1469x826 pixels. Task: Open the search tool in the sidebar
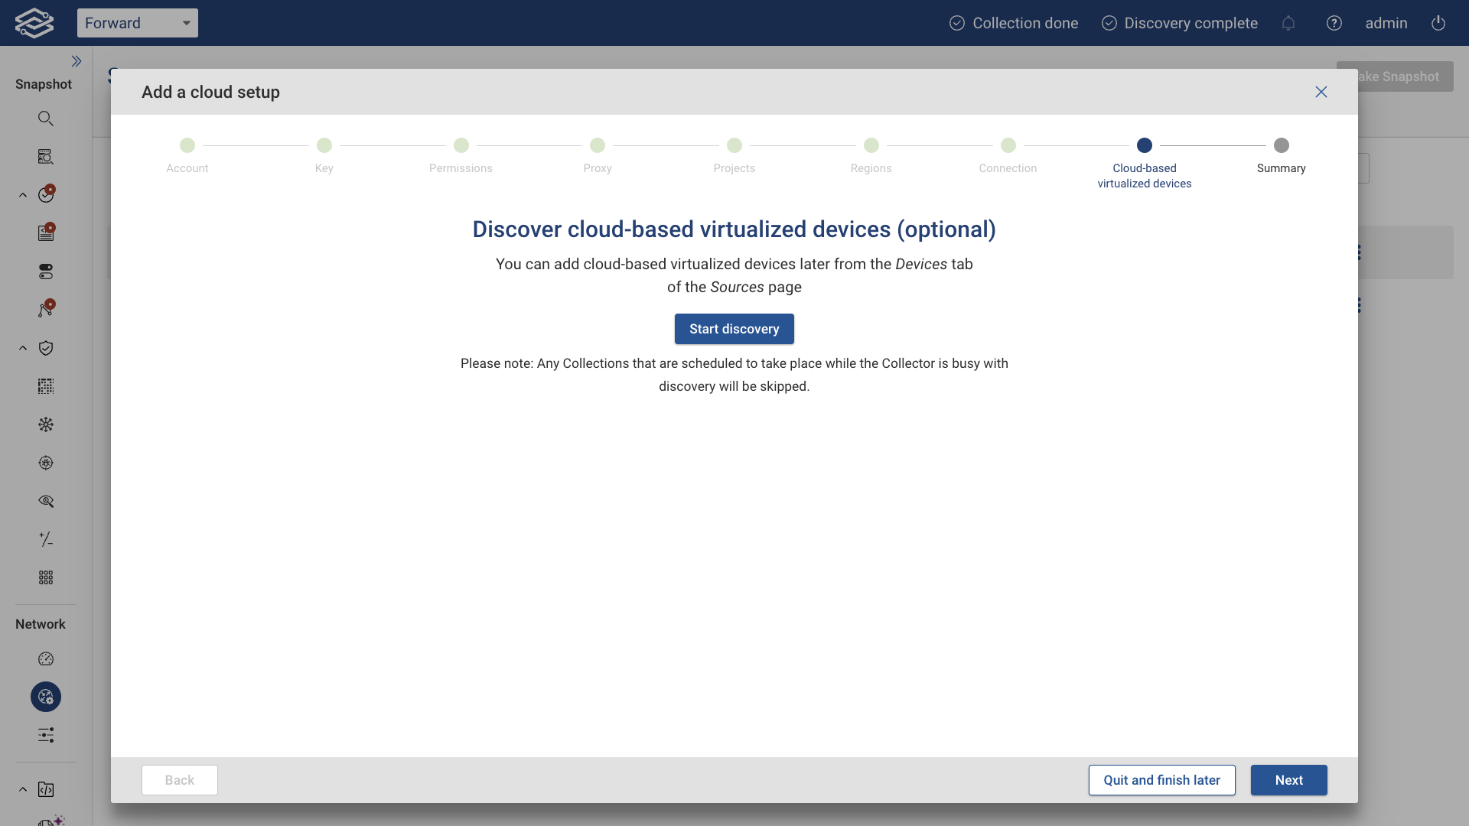(x=46, y=118)
